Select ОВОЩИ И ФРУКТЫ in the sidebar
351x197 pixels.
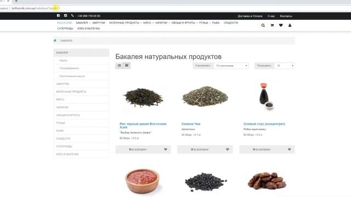coord(81,115)
